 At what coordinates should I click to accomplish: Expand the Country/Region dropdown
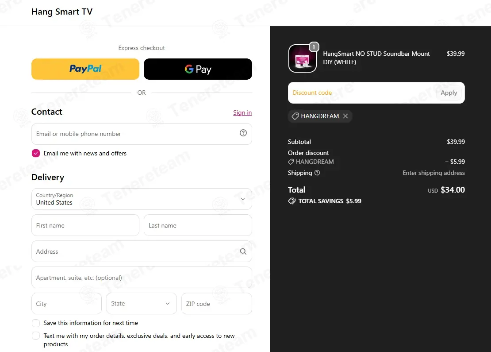coord(142,199)
